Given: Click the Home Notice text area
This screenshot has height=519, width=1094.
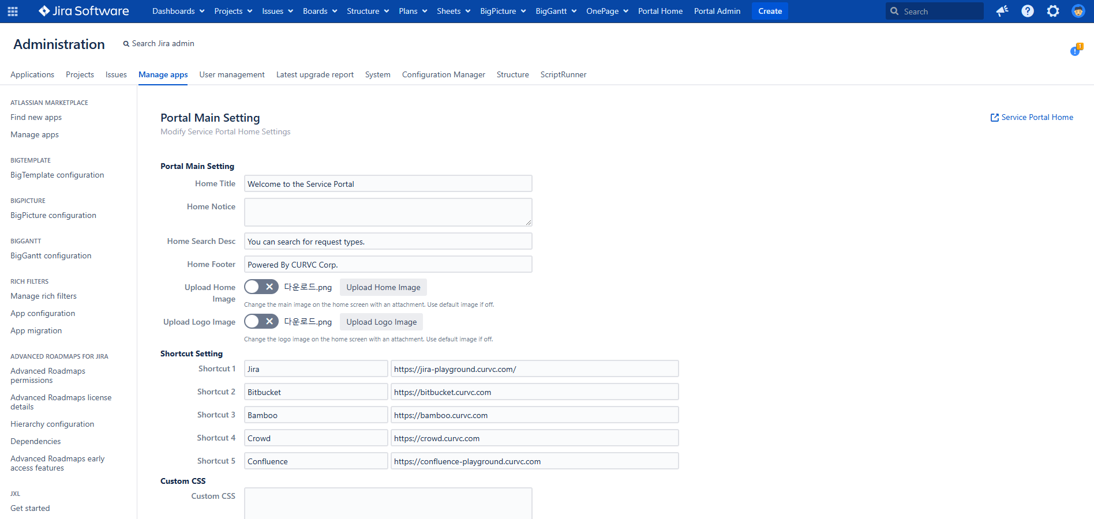Looking at the screenshot, I should pos(388,212).
